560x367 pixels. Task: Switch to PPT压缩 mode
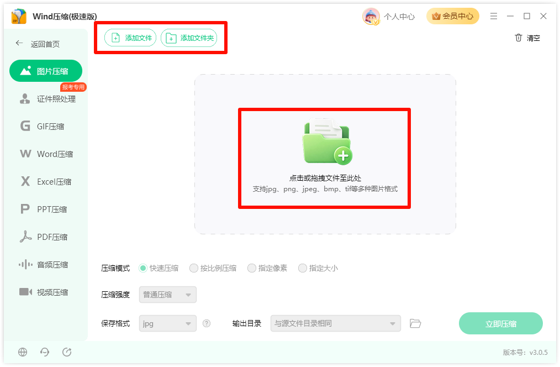(x=44, y=209)
